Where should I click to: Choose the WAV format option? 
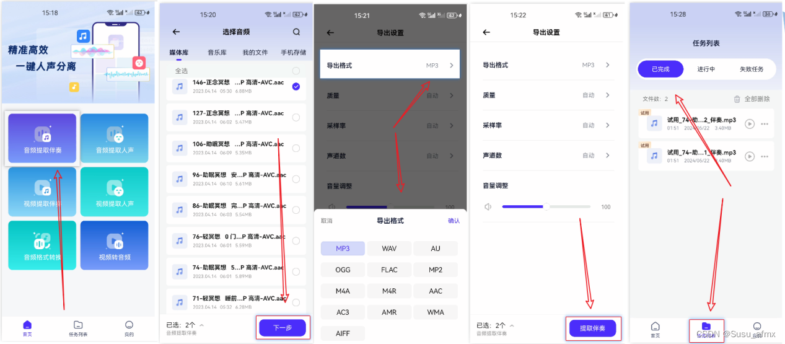pyautogui.click(x=389, y=249)
